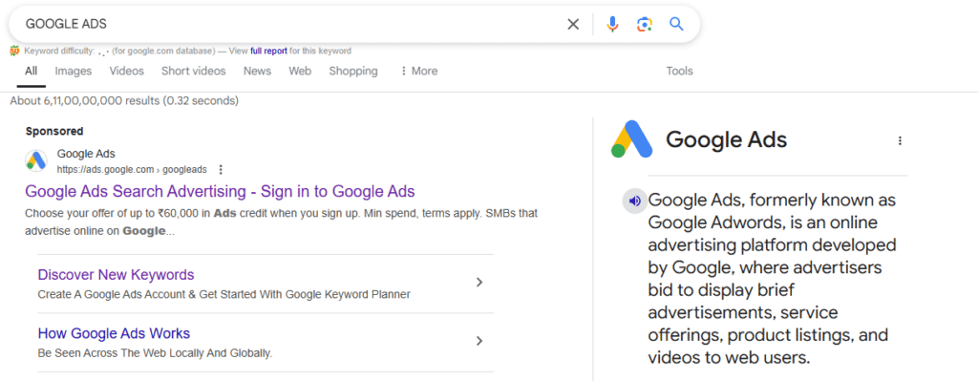Clear the search box with the X icon

pyautogui.click(x=573, y=24)
